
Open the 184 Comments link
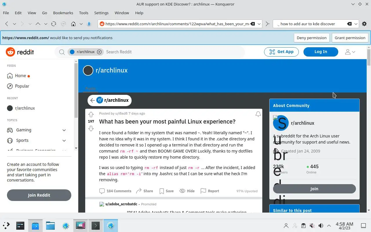pos(115,191)
